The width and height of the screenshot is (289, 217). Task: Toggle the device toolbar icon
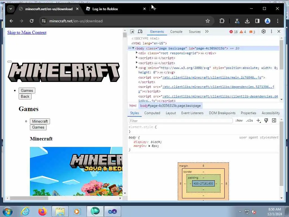click(x=140, y=32)
